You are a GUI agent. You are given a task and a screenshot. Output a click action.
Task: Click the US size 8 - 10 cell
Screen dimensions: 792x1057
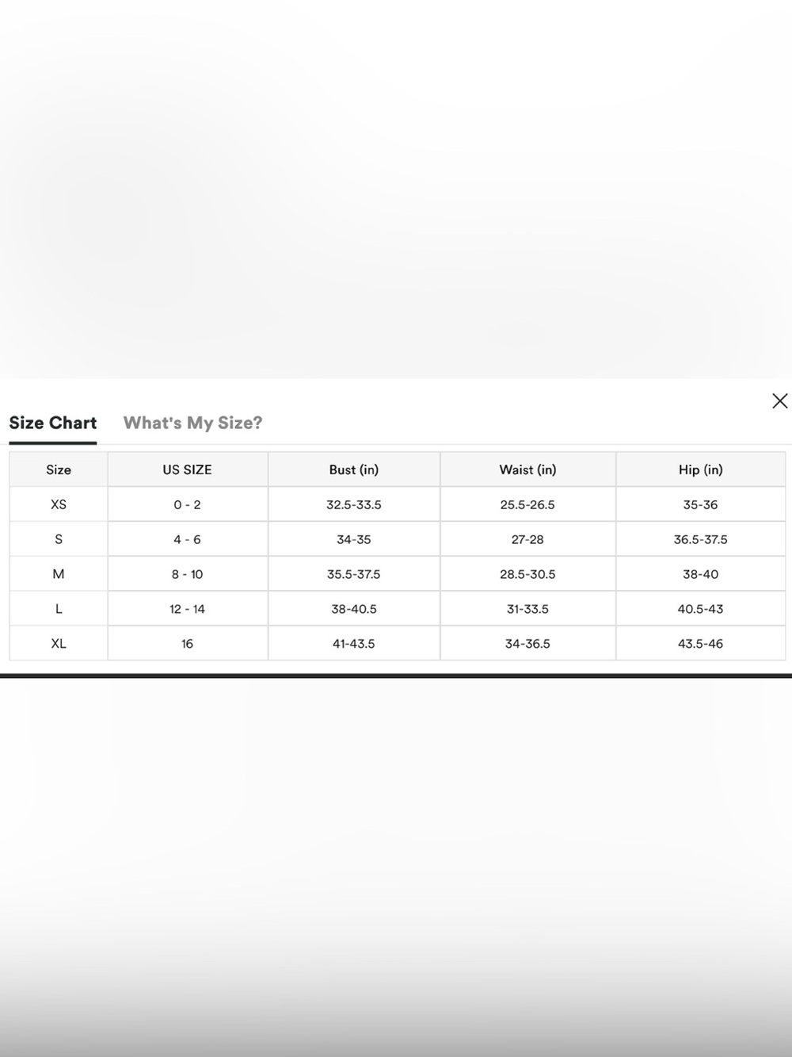[188, 574]
